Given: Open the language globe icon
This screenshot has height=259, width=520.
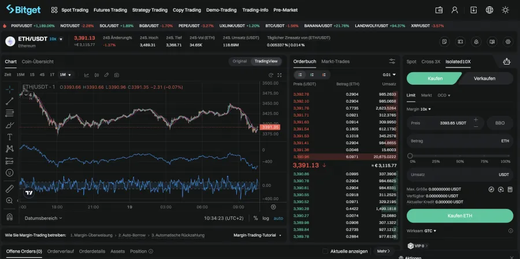Looking at the screenshot, I should point(489,10).
